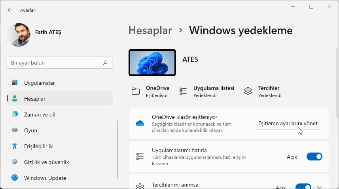Go to Oyun settings

(x=60, y=130)
